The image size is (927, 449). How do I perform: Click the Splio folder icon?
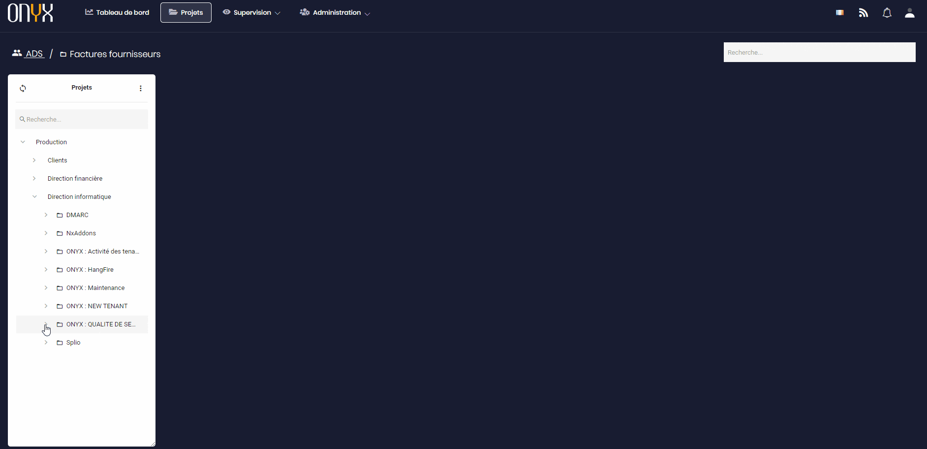click(x=60, y=343)
